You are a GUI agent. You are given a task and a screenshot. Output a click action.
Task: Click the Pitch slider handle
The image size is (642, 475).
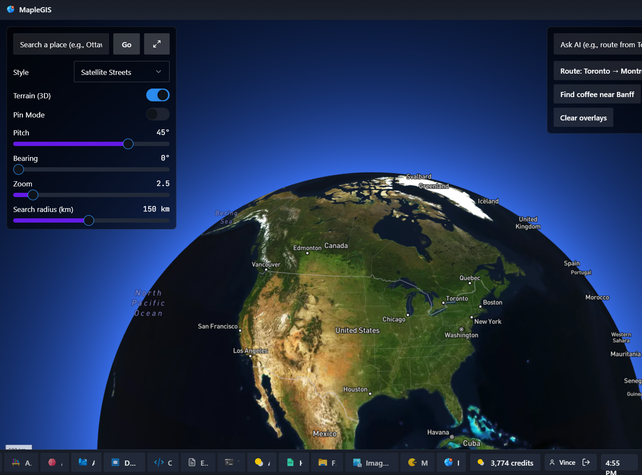[x=128, y=144]
